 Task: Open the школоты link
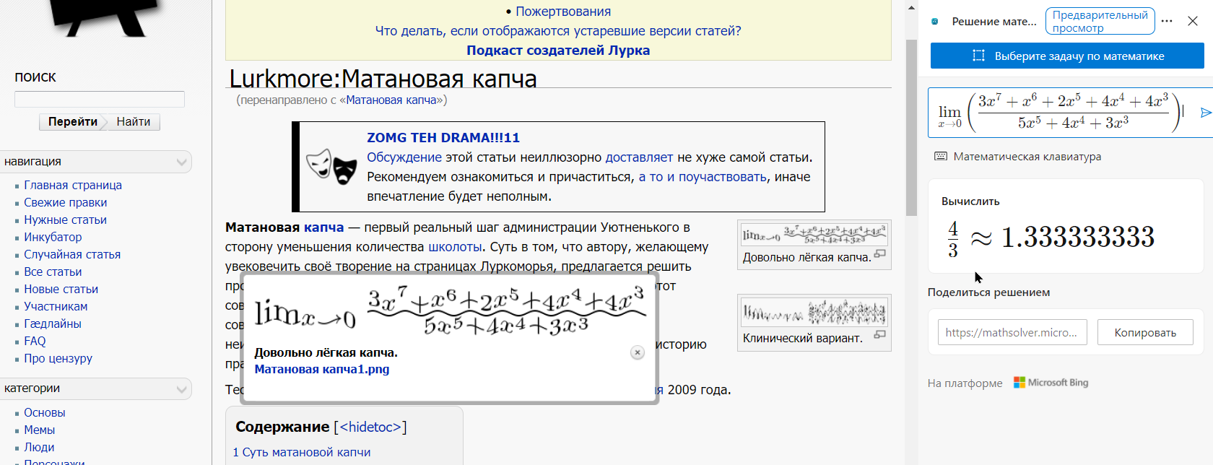tap(455, 247)
